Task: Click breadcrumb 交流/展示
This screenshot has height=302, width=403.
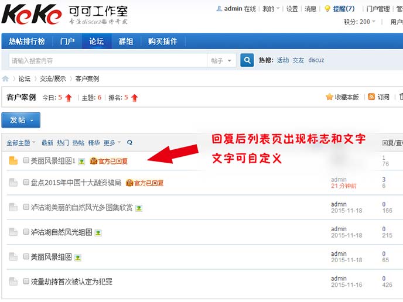Action: point(53,78)
